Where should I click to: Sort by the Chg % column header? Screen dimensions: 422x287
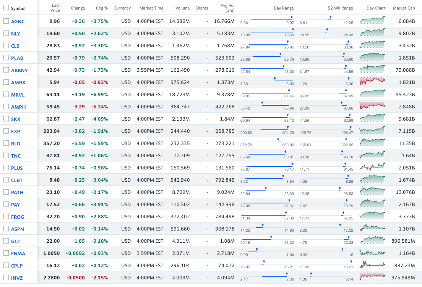tap(102, 8)
